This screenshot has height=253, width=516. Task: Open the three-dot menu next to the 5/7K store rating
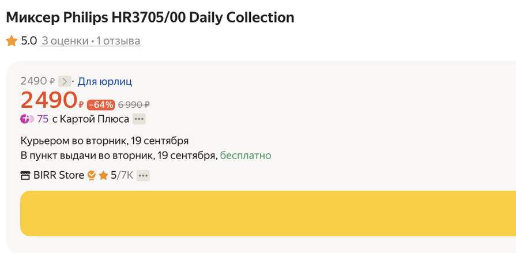[x=143, y=175]
